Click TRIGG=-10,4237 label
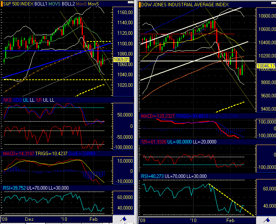The height and width of the screenshot is (224, 276). (51, 154)
